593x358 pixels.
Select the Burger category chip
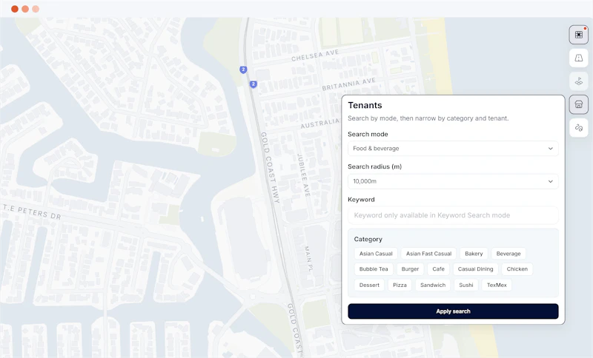[410, 269]
